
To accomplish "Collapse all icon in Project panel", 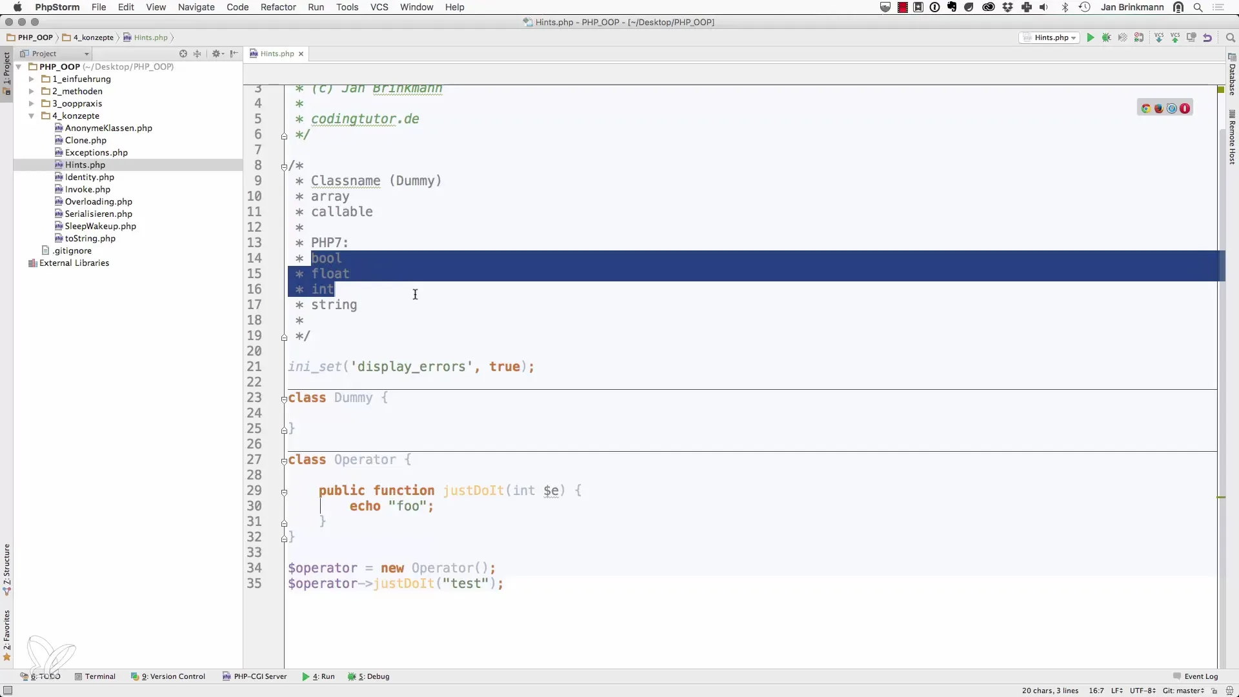I will pos(197,54).
